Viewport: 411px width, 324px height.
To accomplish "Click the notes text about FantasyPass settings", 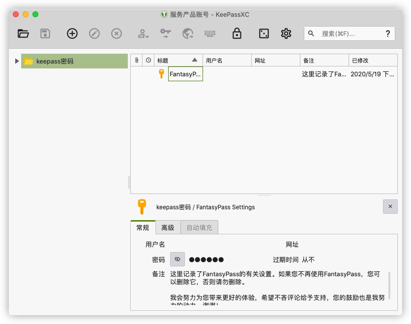I will pyautogui.click(x=277, y=289).
